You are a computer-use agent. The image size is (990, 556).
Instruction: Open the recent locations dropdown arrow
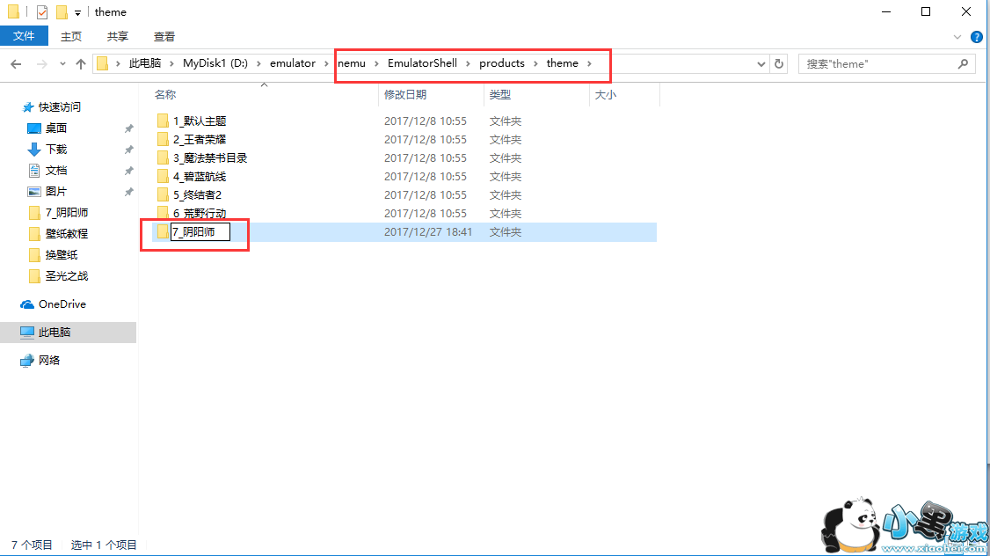point(62,64)
